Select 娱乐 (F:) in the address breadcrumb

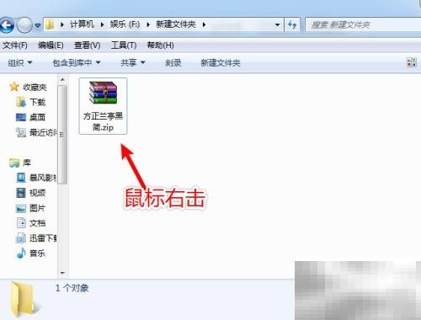[125, 24]
